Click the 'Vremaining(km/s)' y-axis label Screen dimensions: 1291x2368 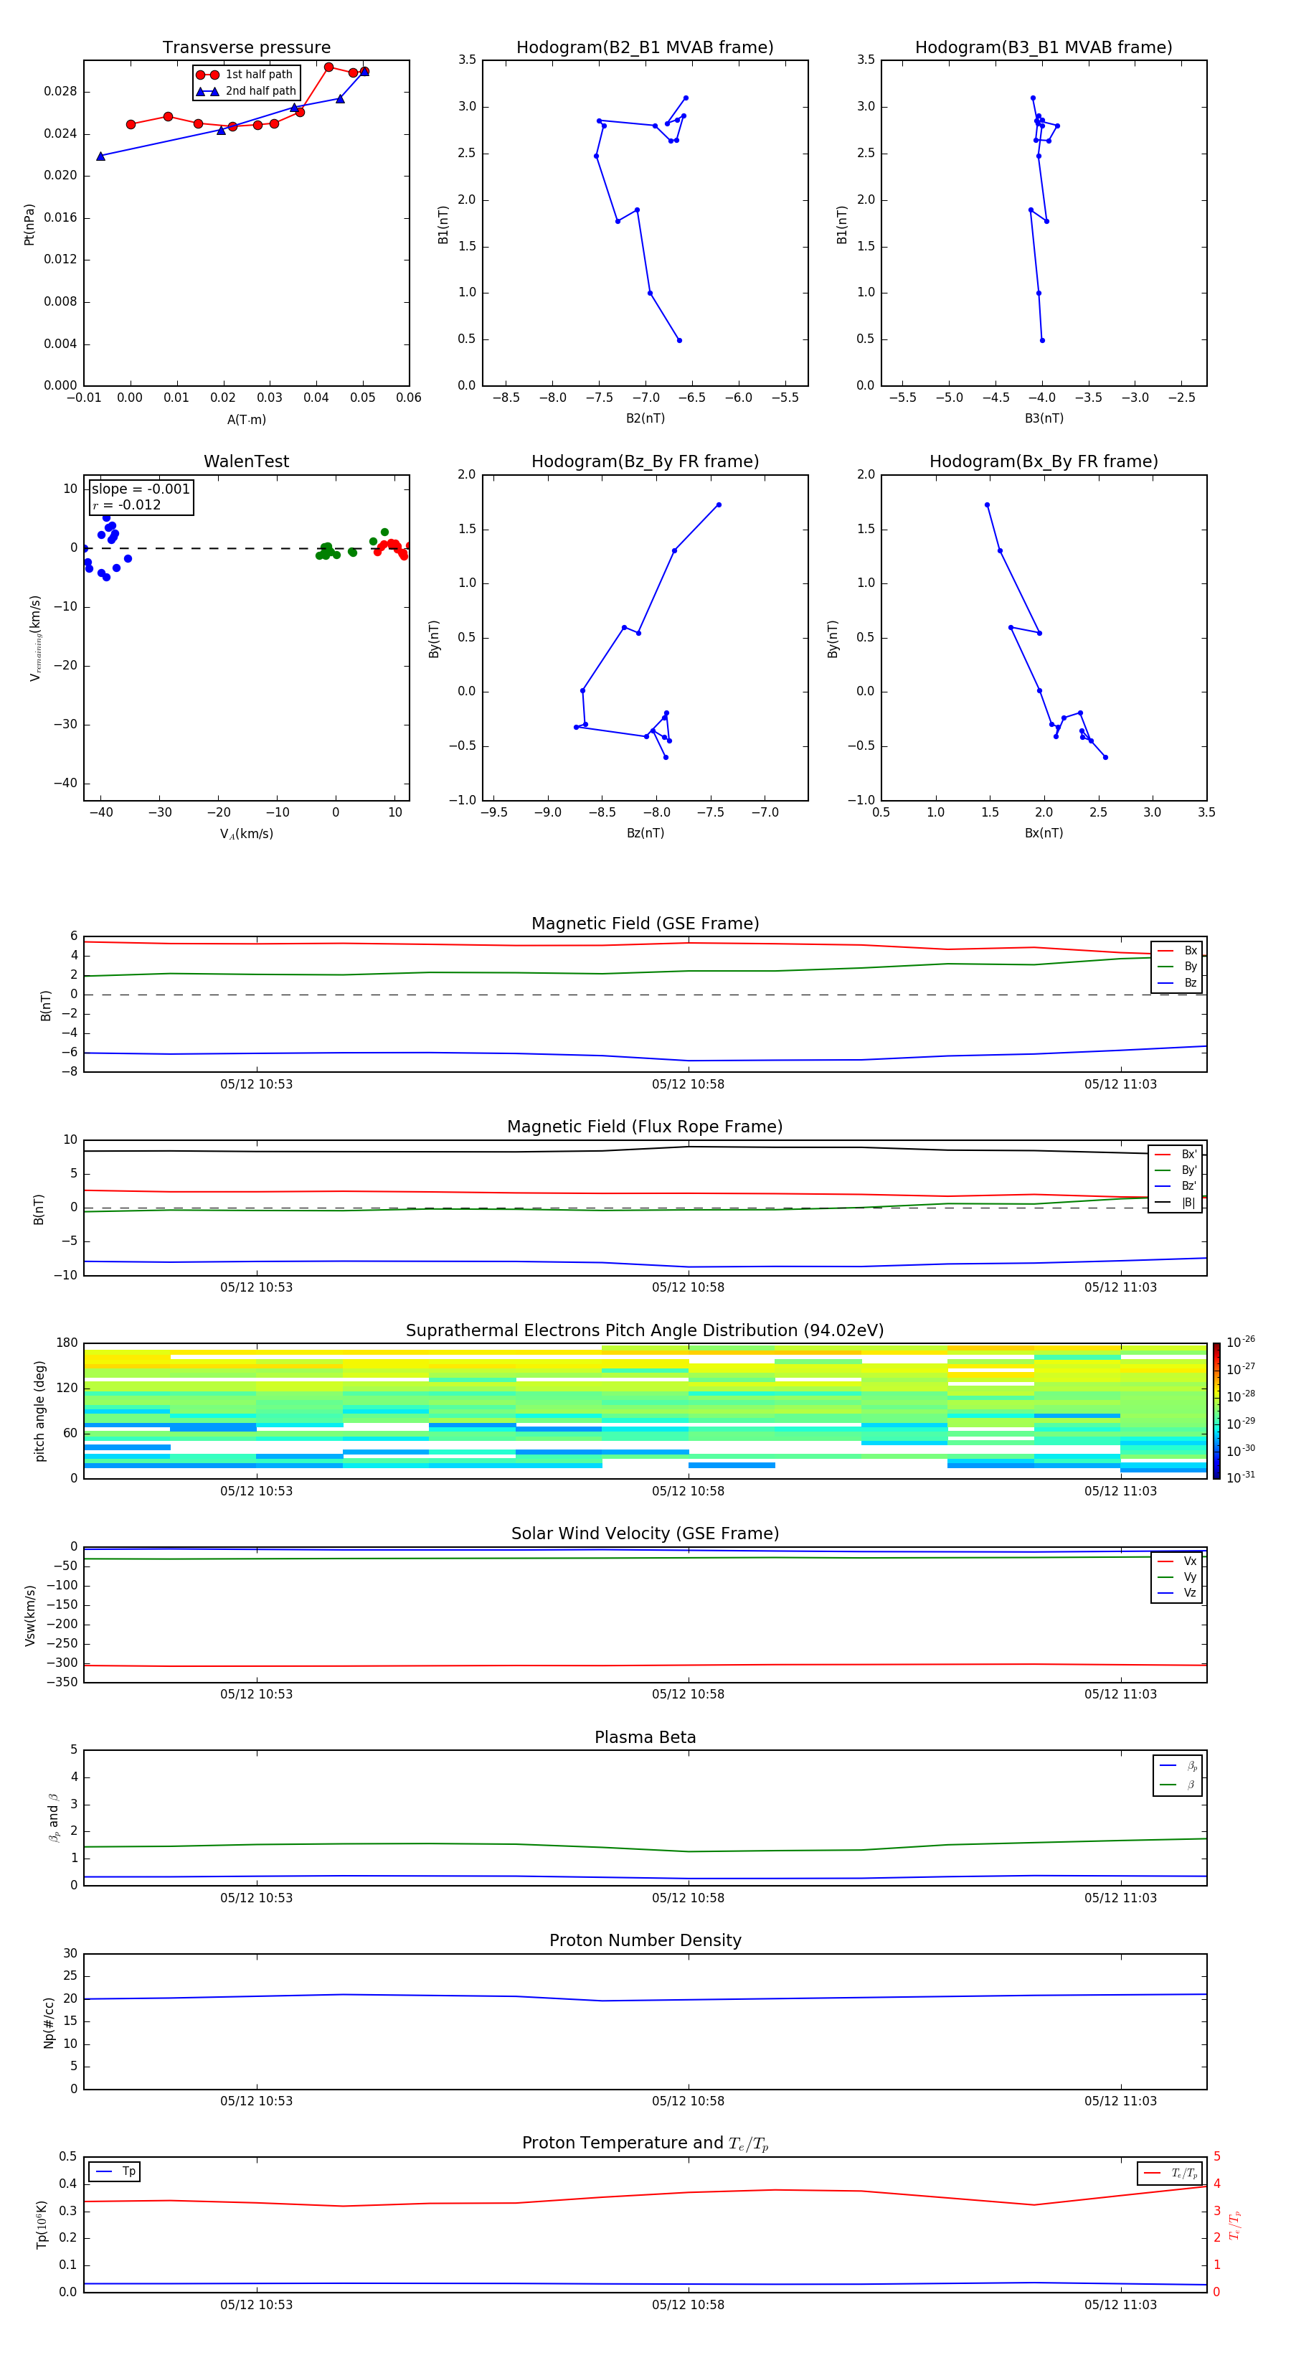tap(35, 638)
